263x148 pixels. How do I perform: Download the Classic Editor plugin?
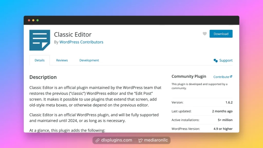pos(221,34)
